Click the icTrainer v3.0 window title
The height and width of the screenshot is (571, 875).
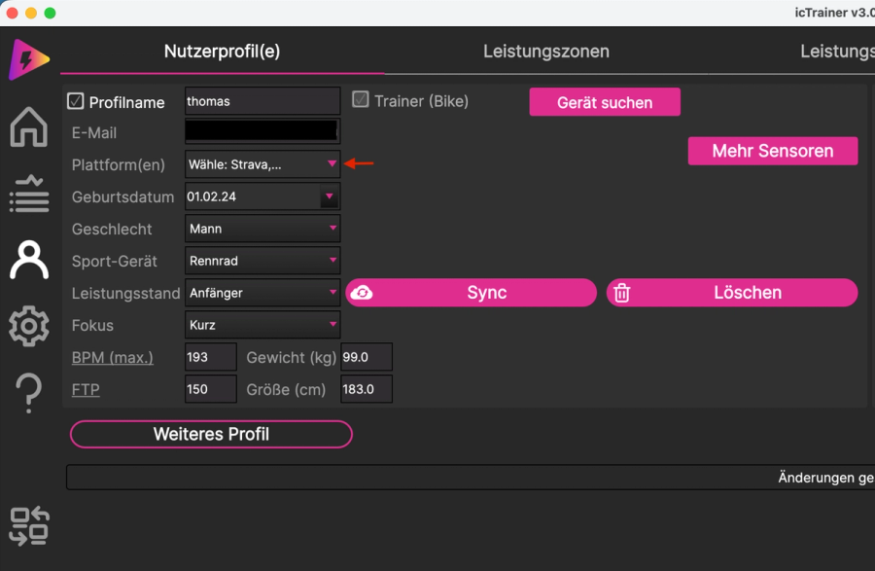[834, 13]
